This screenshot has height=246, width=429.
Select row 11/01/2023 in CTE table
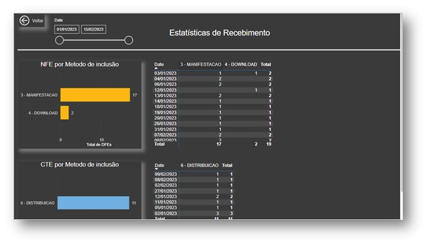tap(194, 202)
